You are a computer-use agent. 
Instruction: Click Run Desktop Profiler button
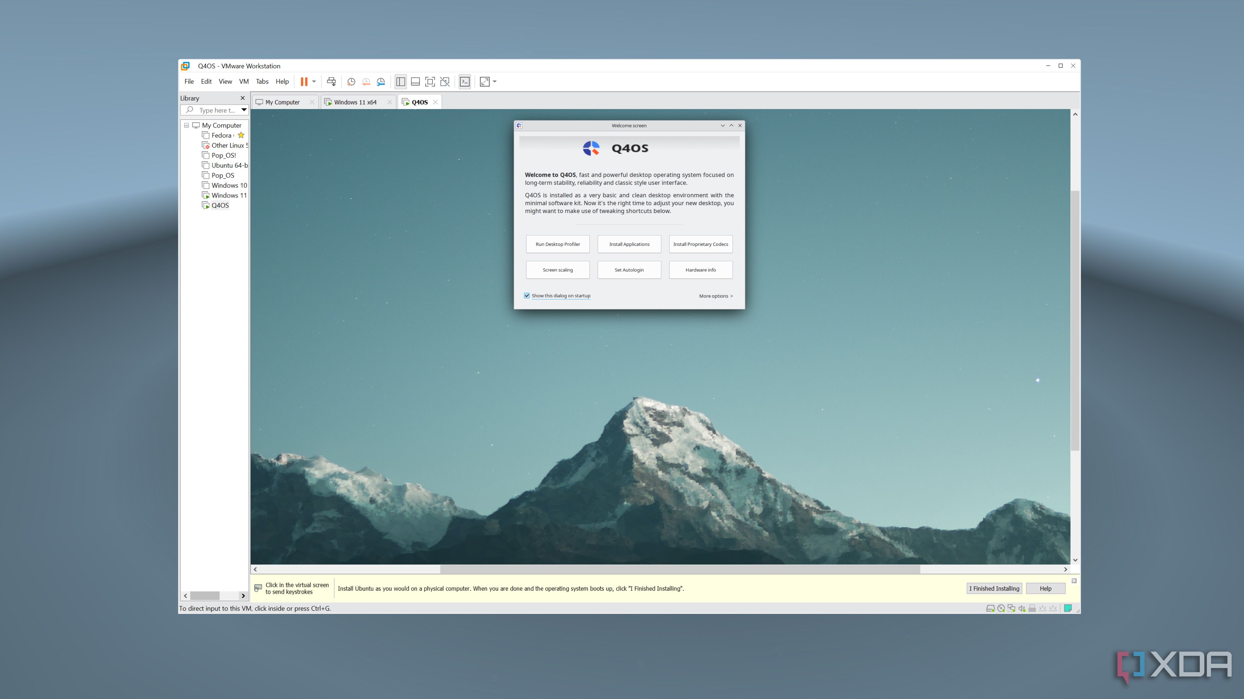tap(558, 244)
